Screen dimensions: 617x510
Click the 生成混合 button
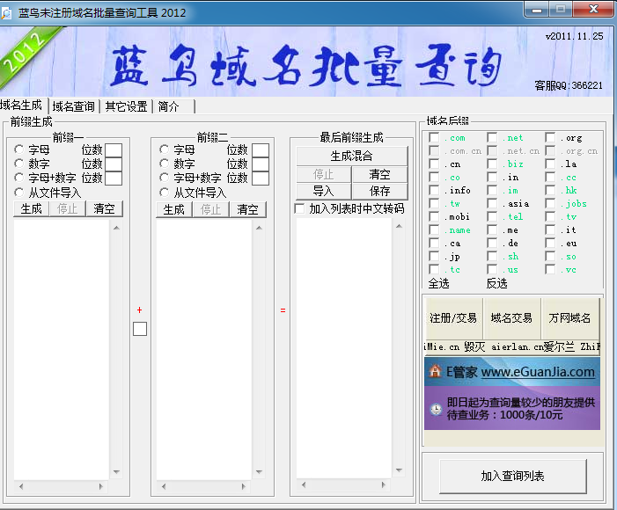pos(351,156)
